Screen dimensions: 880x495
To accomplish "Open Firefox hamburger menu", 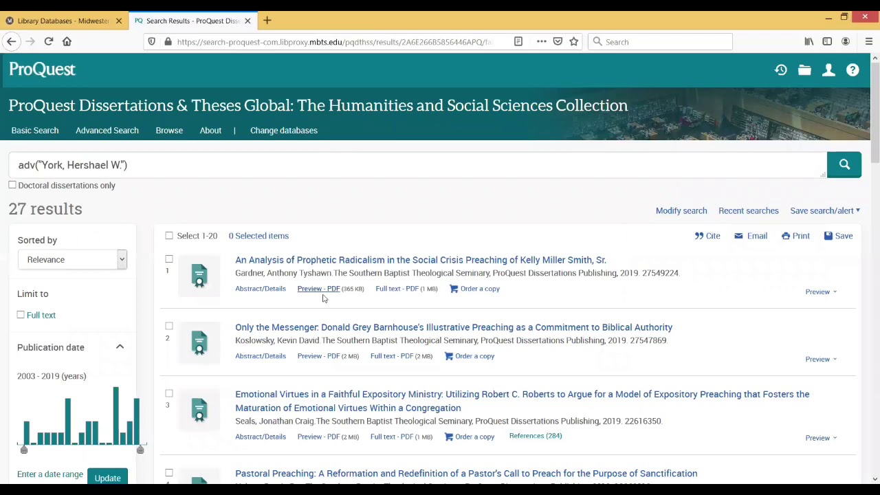I will 868,42.
